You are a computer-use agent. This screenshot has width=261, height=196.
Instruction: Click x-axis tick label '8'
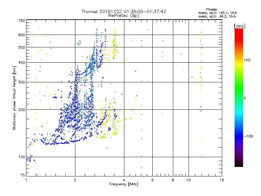[173, 180]
